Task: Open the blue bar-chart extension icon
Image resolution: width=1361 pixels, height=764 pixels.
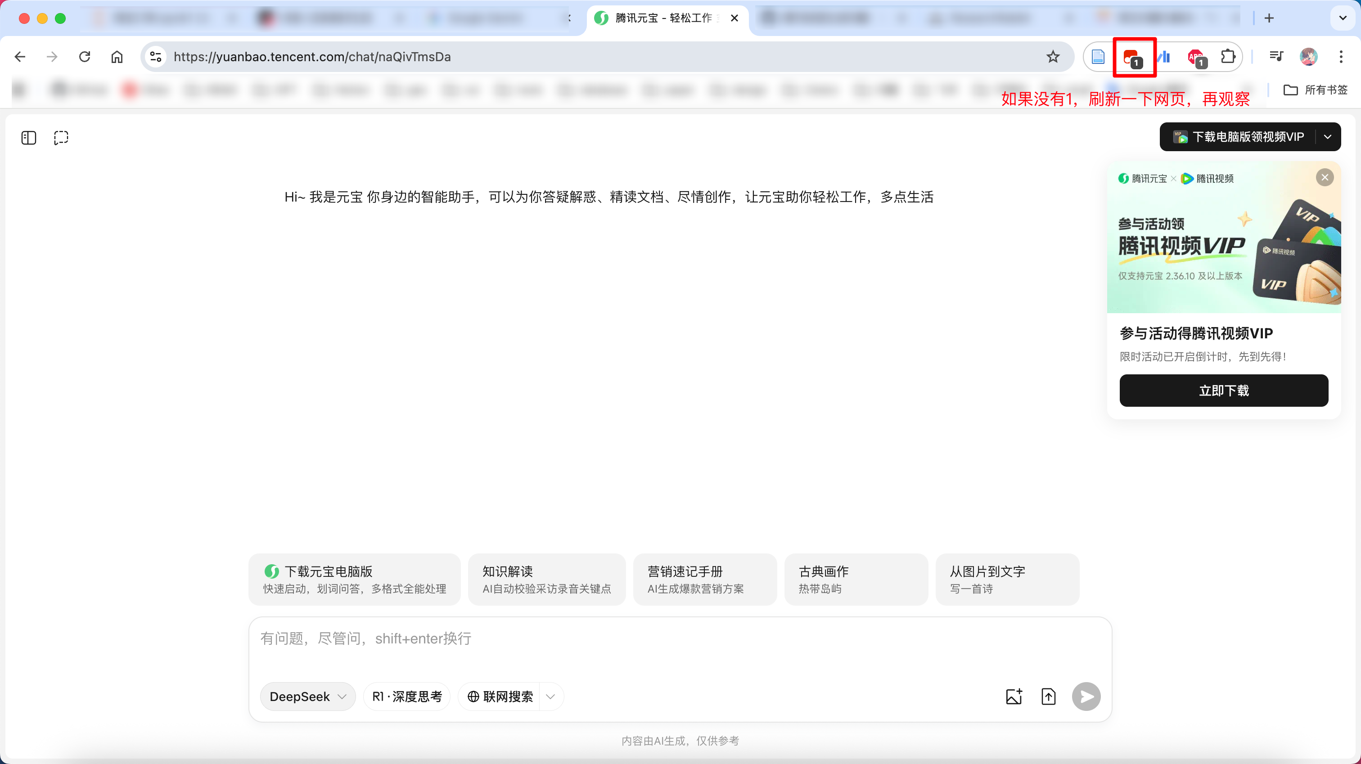Action: 1163,57
